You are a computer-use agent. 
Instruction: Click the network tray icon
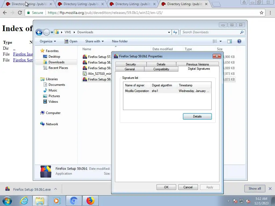pyautogui.click(x=241, y=201)
